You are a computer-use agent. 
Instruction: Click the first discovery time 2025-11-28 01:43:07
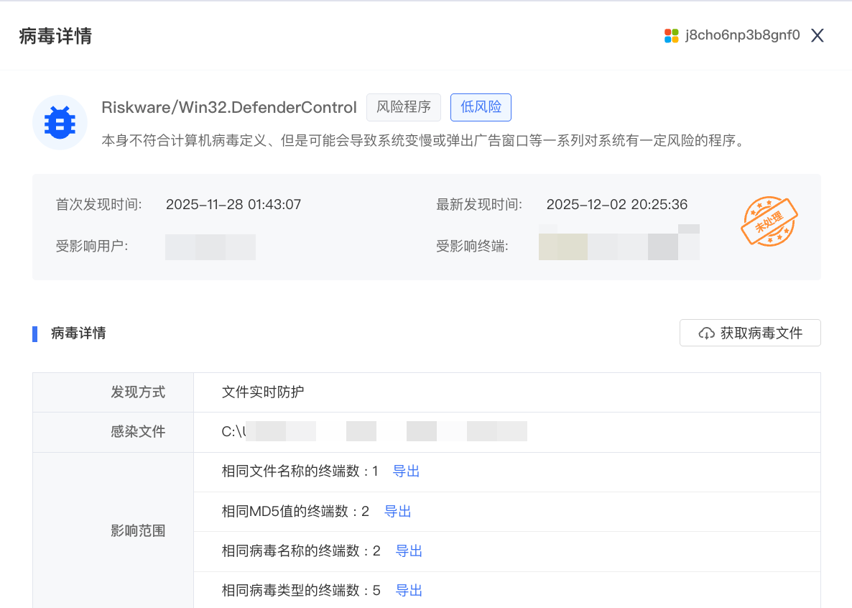[233, 205]
